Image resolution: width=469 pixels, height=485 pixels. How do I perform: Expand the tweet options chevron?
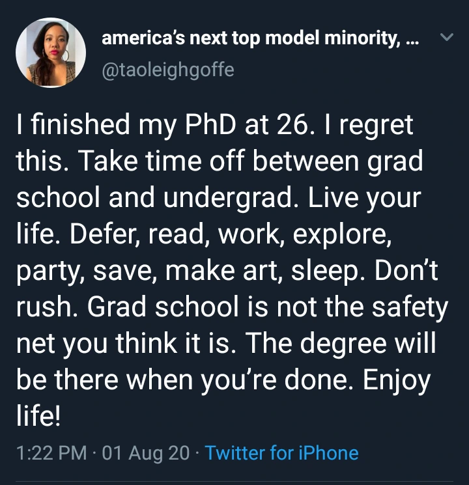[447, 37]
